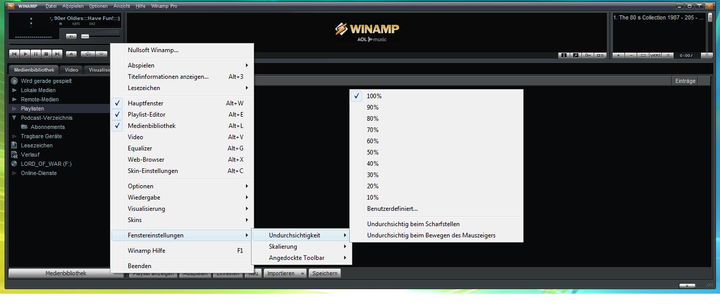The image size is (720, 307).
Task: Enable Equalizer window menu item
Action: coord(182,148)
